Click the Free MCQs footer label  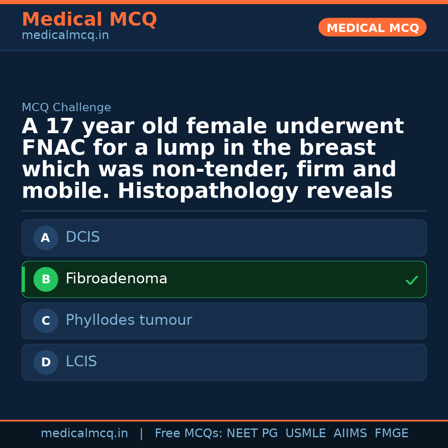coord(189,433)
